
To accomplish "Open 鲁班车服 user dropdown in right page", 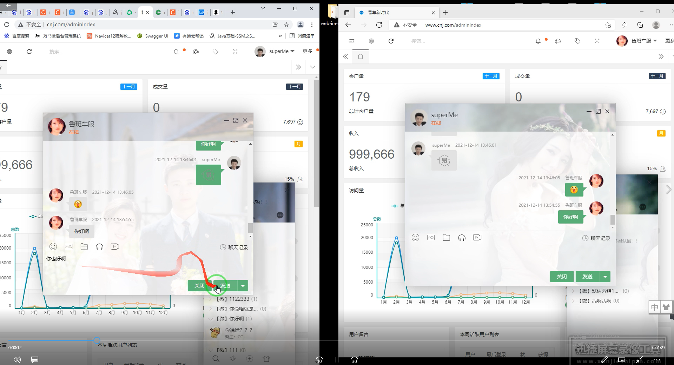I will pos(637,41).
